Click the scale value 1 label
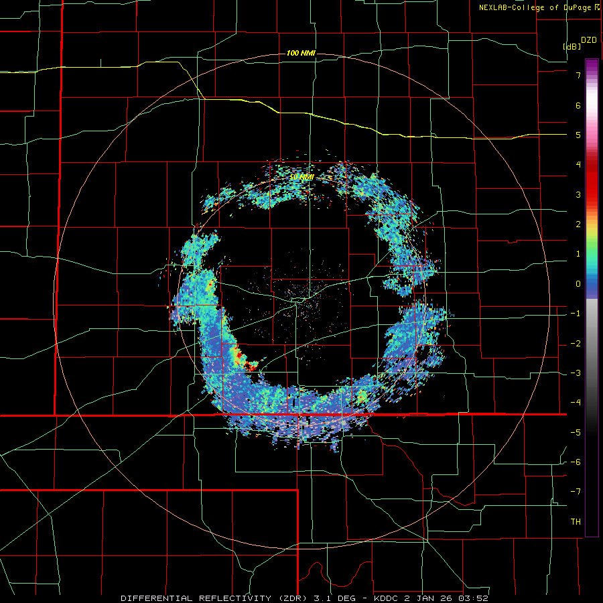603x603 pixels. (578, 254)
